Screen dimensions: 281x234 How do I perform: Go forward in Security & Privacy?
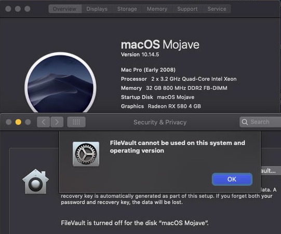57,122
